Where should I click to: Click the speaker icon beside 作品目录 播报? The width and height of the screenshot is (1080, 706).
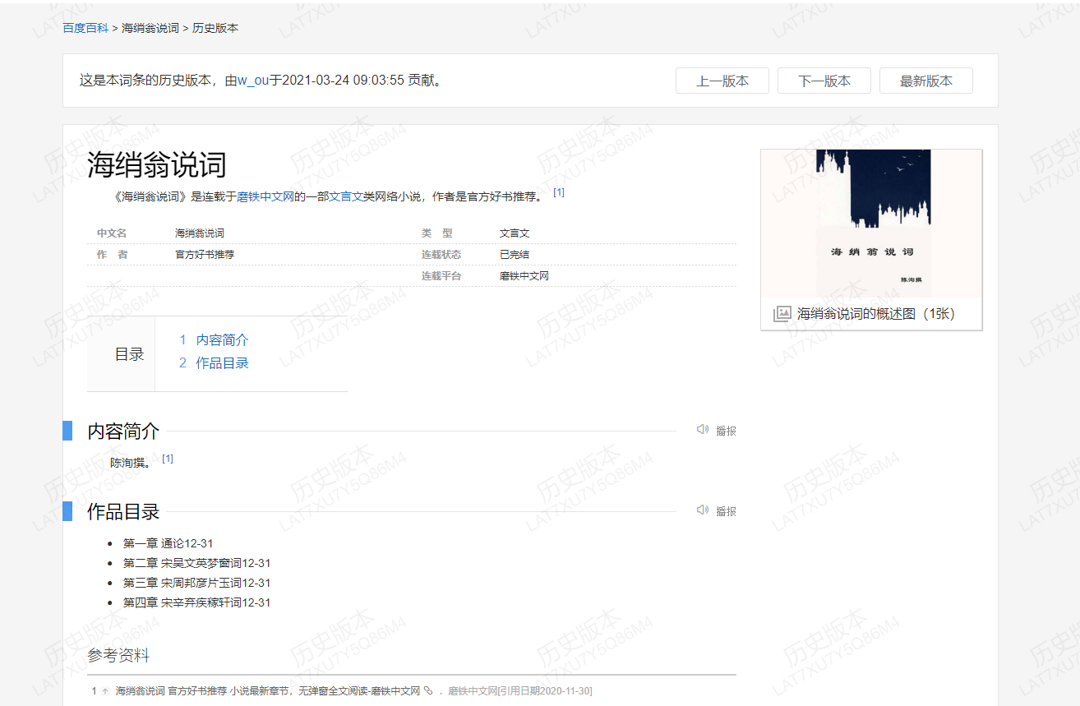(x=703, y=510)
